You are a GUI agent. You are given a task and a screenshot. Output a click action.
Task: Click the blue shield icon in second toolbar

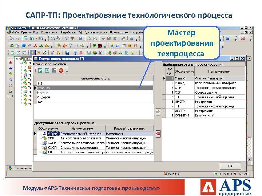click(24, 45)
